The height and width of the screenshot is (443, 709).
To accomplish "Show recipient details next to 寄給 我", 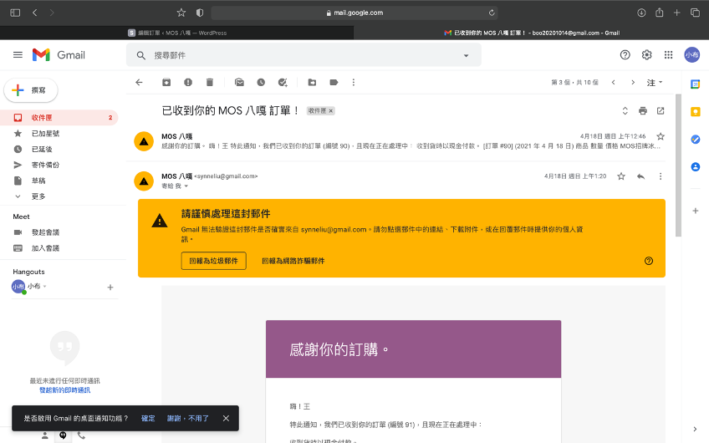I will pyautogui.click(x=187, y=186).
